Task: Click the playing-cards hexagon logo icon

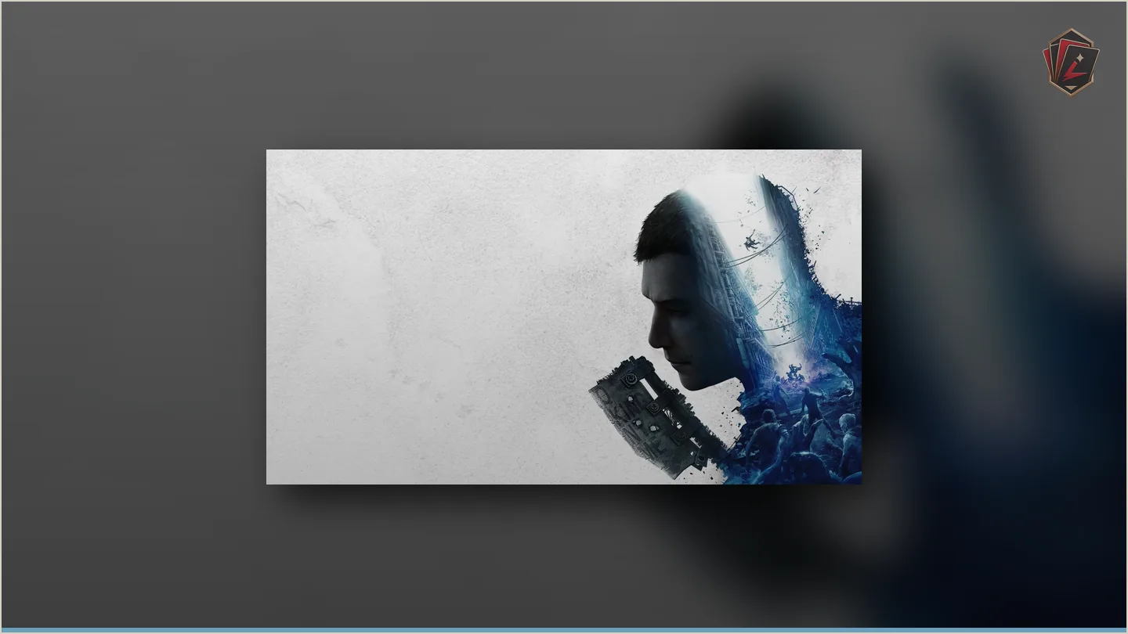Action: (x=1071, y=62)
